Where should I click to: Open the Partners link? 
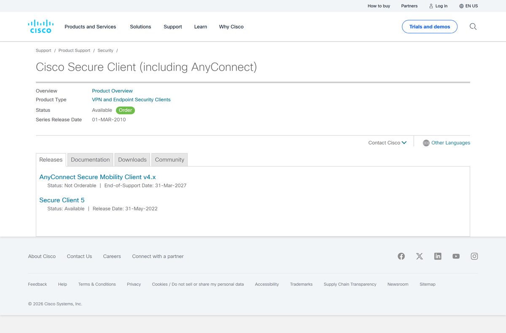point(409,6)
